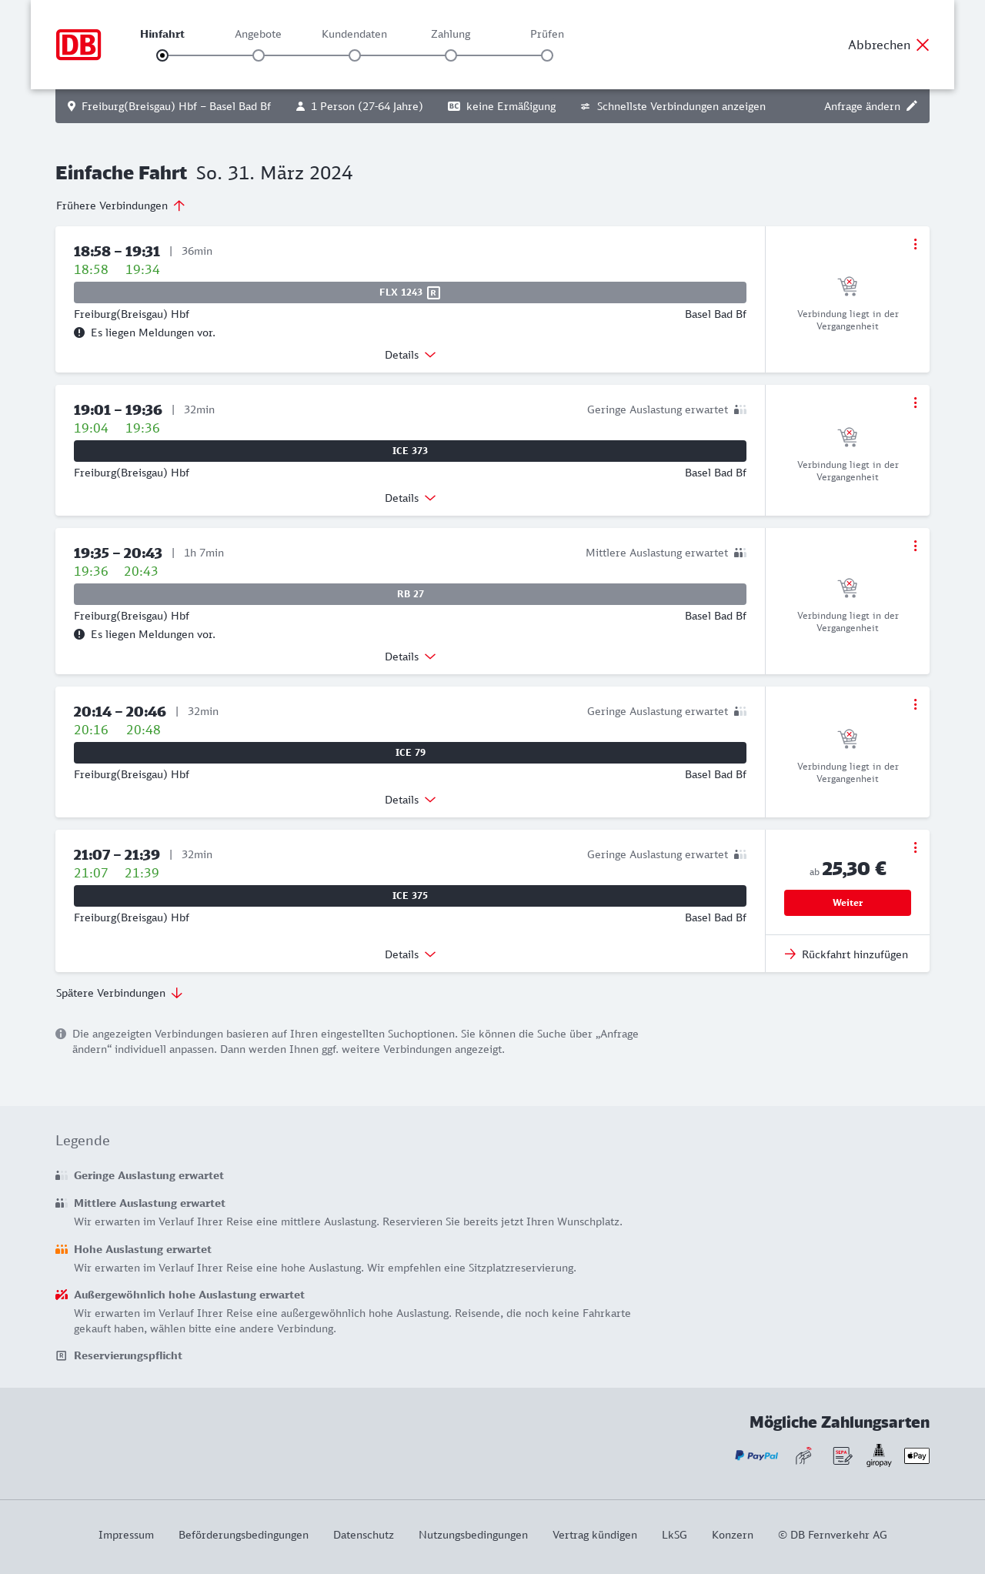This screenshot has width=985, height=1574.
Task: Load Spätere Verbindungen
Action: [x=119, y=993]
